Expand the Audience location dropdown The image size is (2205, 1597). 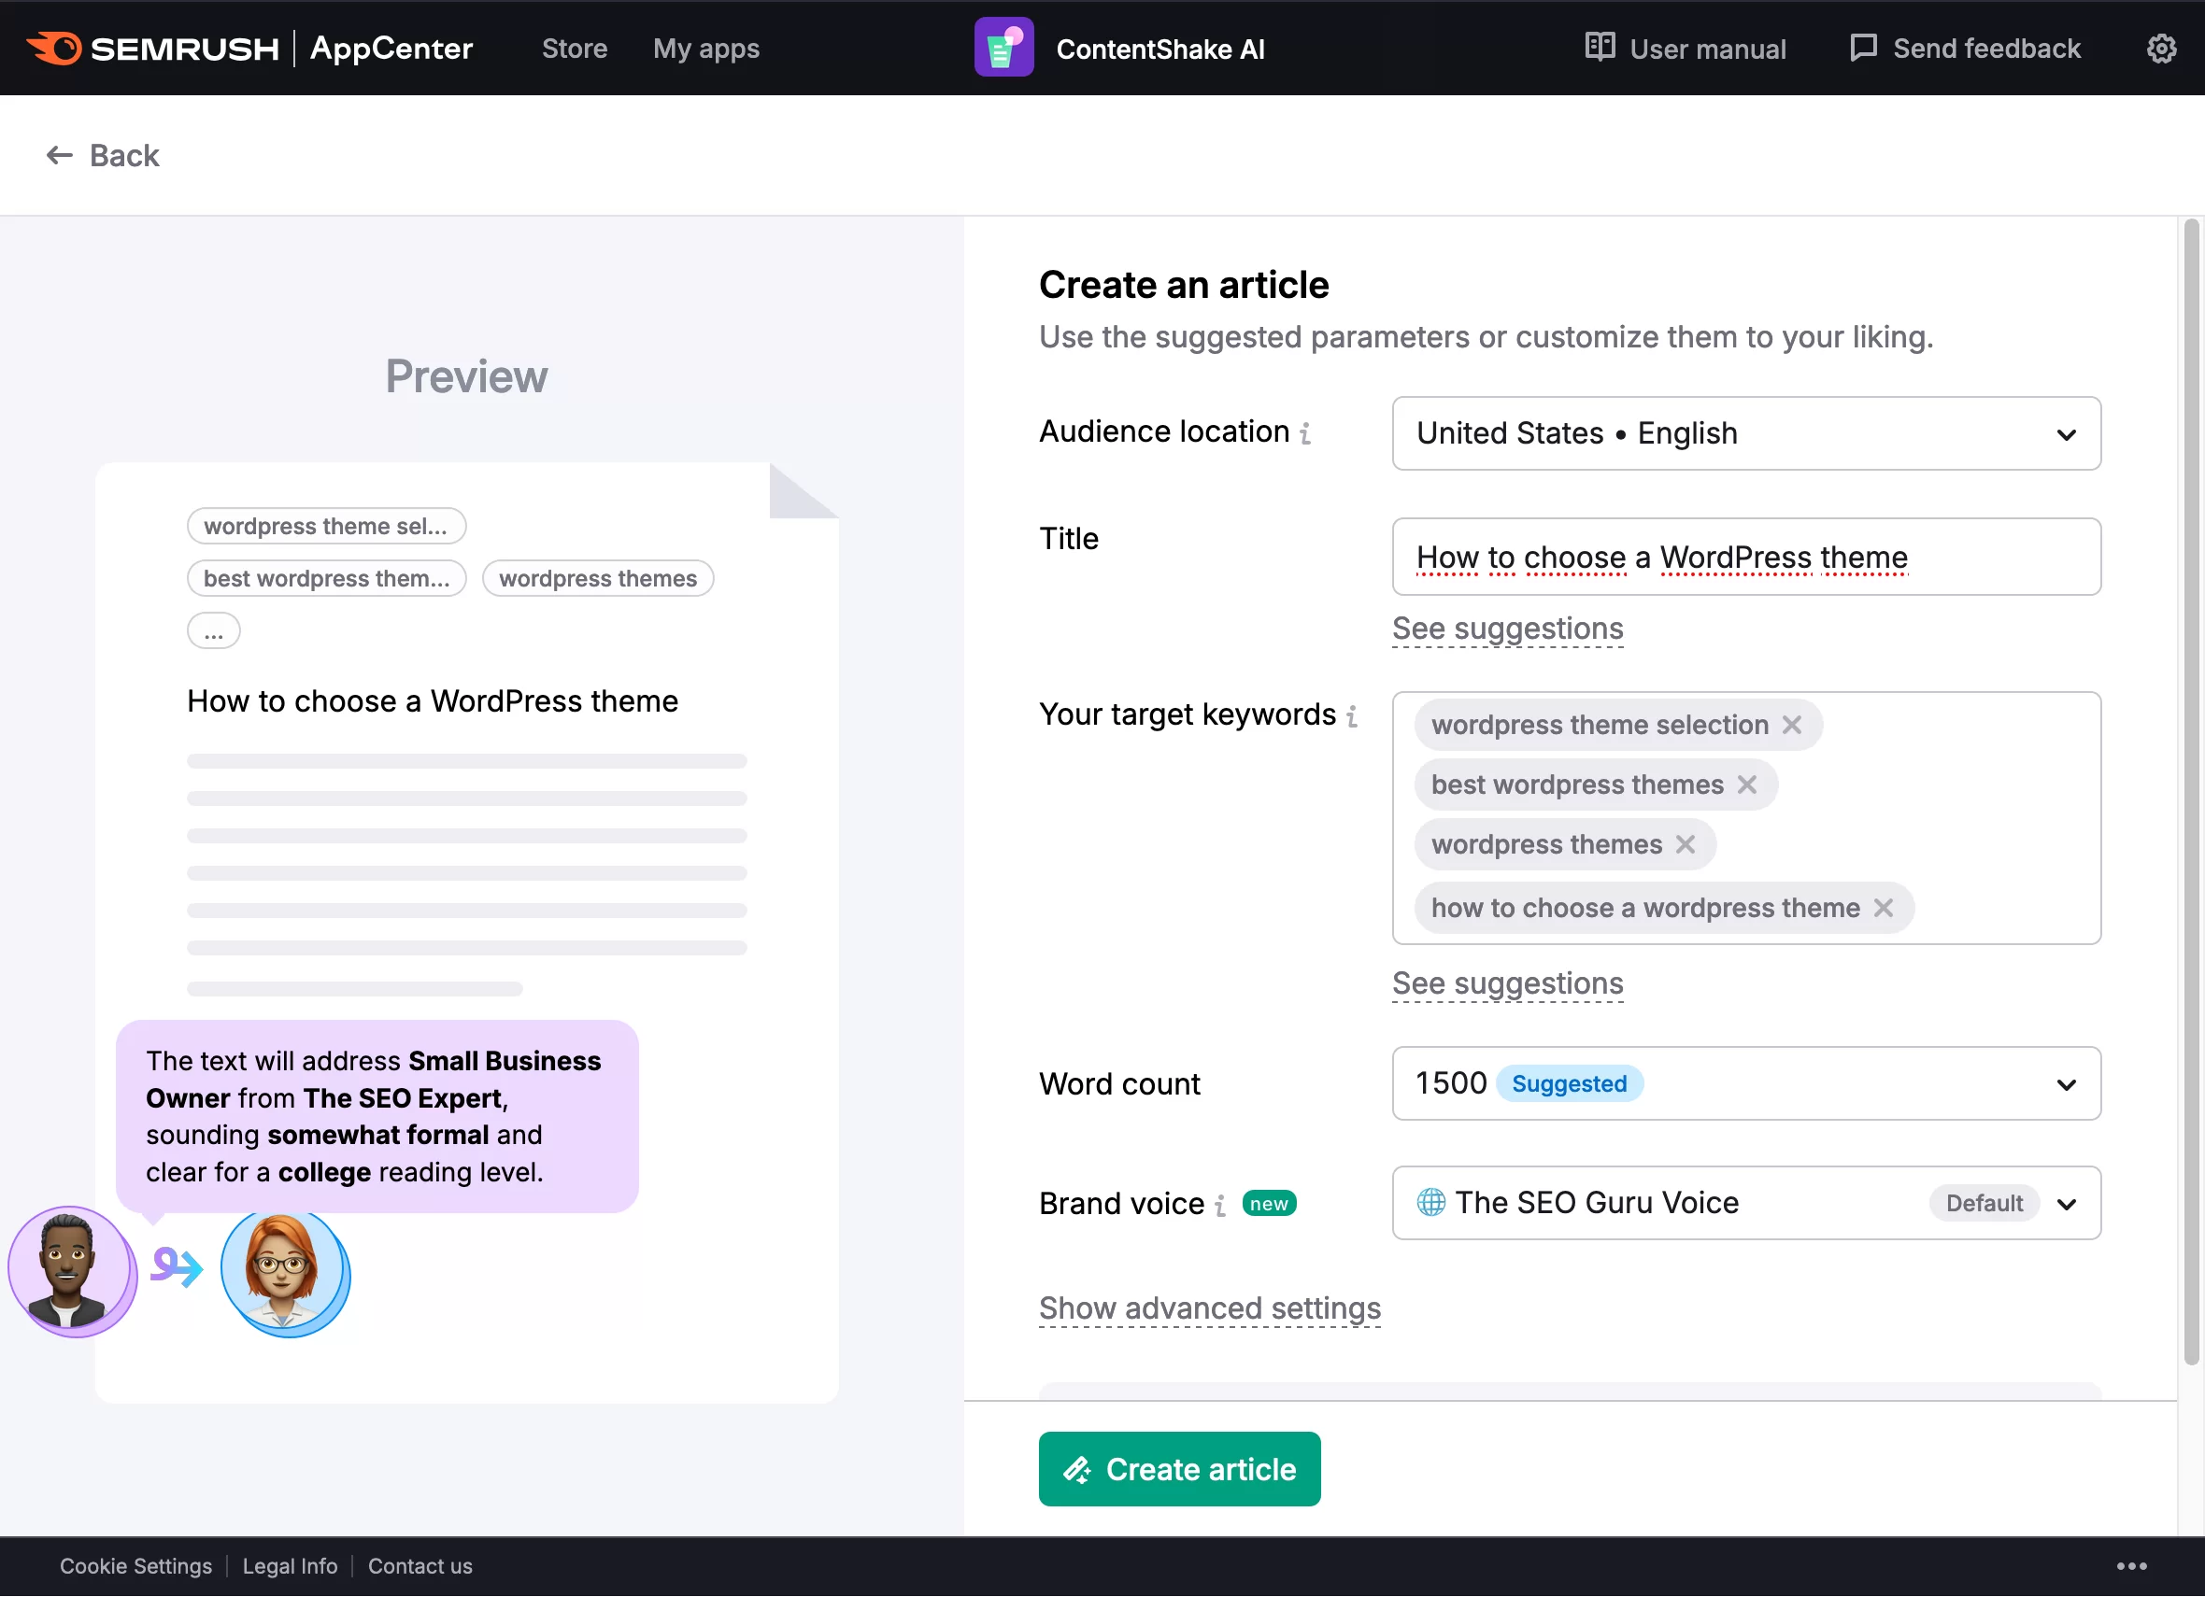[x=2067, y=433]
